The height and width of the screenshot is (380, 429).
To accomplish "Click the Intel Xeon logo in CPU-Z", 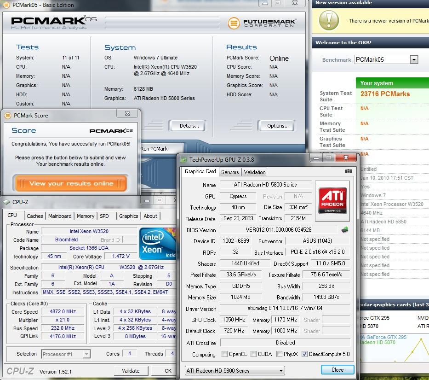I will pyautogui.click(x=158, y=243).
